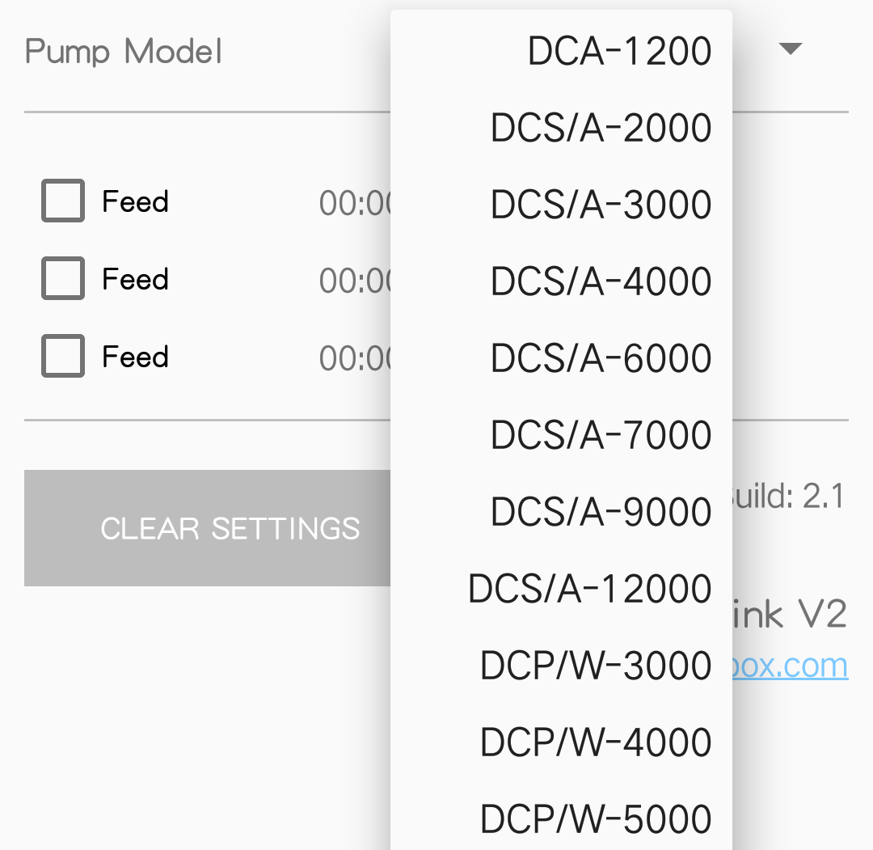Choose the DCS/A-6000 model entry
The height and width of the screenshot is (850, 873).
coord(561,358)
